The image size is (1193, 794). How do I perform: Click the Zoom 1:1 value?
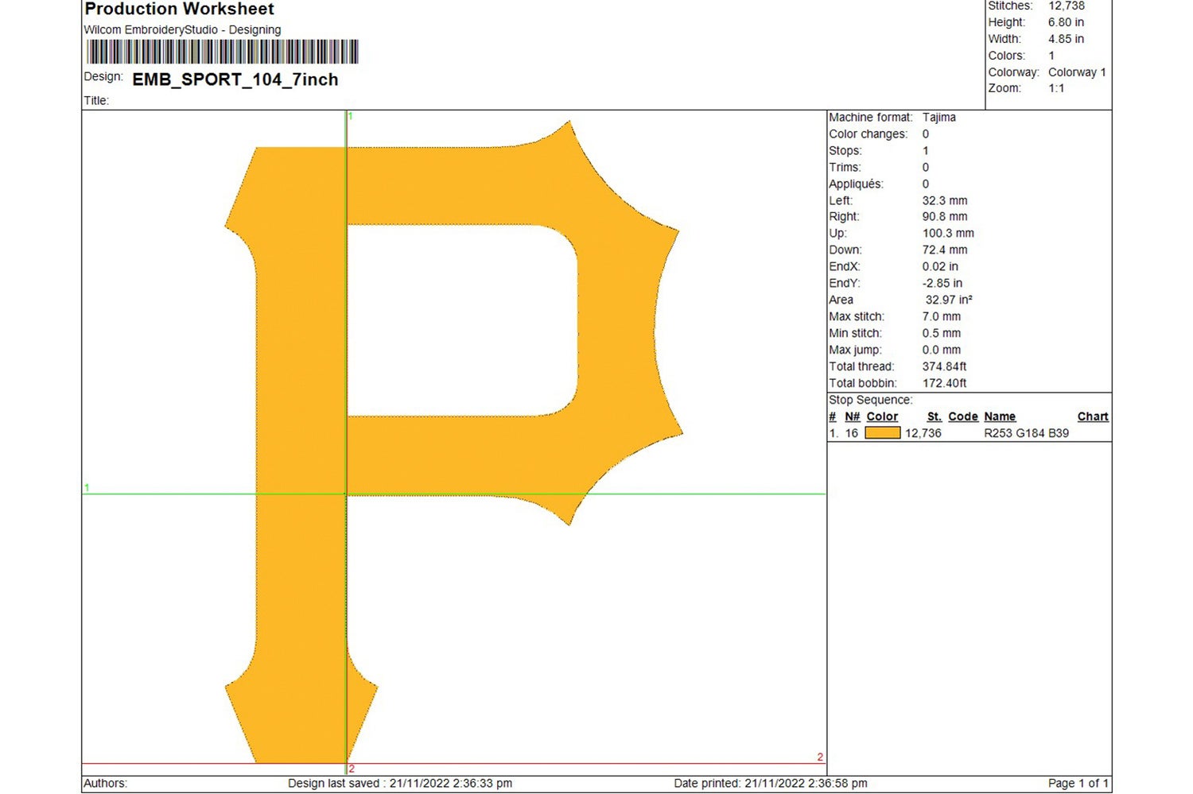1059,87
